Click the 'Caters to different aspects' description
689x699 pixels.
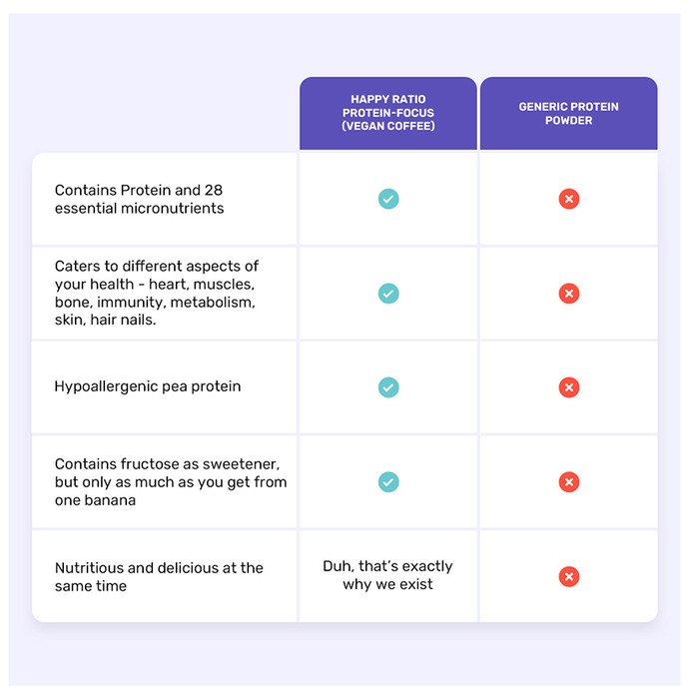pyautogui.click(x=157, y=293)
